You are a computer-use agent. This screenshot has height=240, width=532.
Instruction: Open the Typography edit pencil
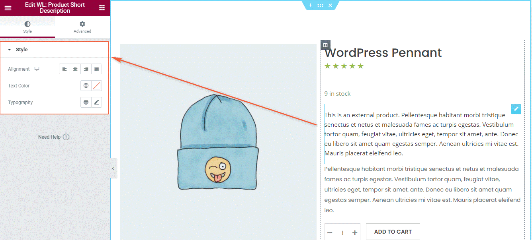[x=96, y=102]
